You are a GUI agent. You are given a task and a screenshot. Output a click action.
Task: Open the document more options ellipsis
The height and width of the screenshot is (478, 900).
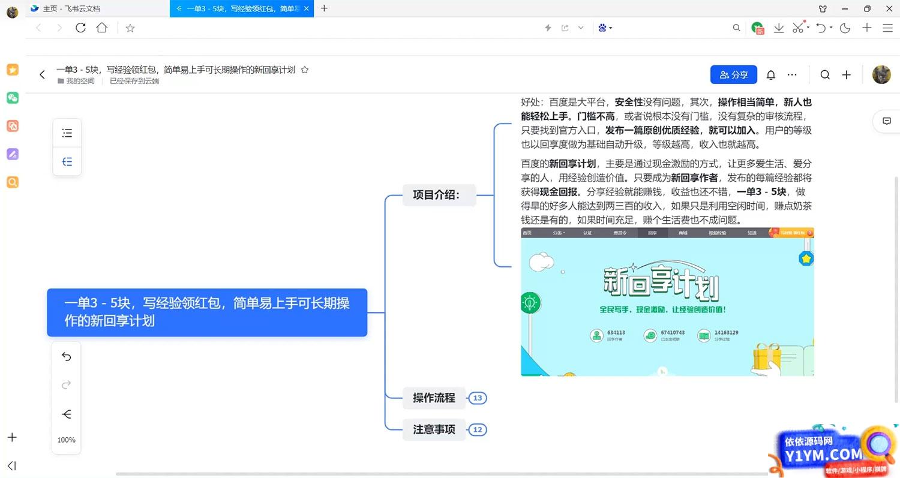(x=792, y=75)
